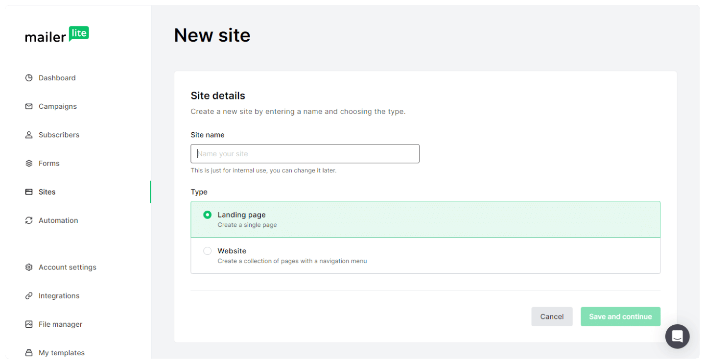Viewport: 705px width, 364px height.
Task: Open the Sites menu item
Action: coord(47,192)
